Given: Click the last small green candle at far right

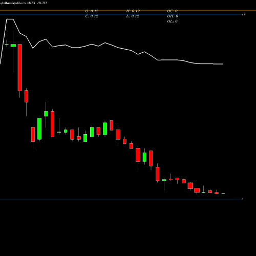Looking at the screenshot, I should point(223,194).
